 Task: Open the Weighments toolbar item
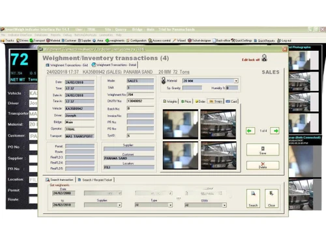pyautogui.click(x=115, y=40)
